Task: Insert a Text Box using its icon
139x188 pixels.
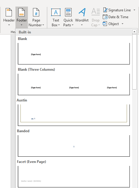Action: [56, 12]
